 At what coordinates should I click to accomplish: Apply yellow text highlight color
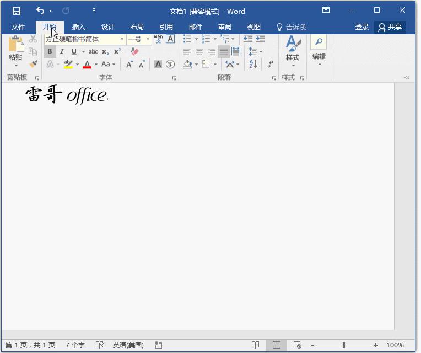pos(68,64)
